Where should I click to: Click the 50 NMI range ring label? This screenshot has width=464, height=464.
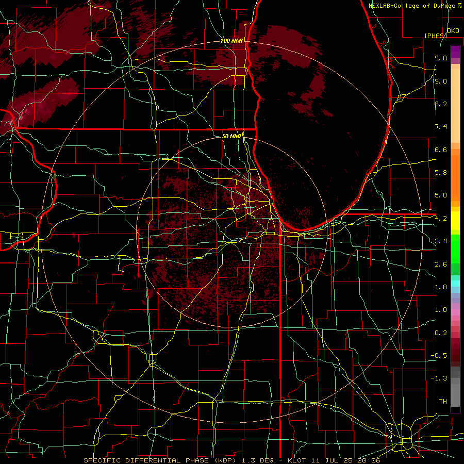tap(231, 136)
